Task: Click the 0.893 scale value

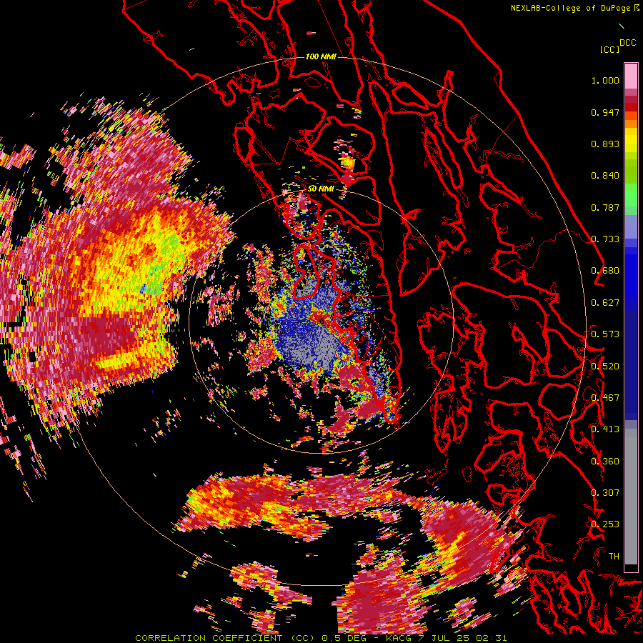Action: click(x=605, y=144)
